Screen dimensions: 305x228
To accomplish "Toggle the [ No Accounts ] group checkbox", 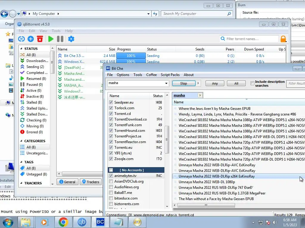I will (111, 170).
